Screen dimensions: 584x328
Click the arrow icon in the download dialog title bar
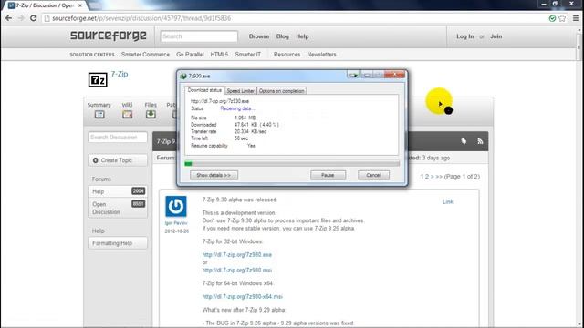point(353,75)
